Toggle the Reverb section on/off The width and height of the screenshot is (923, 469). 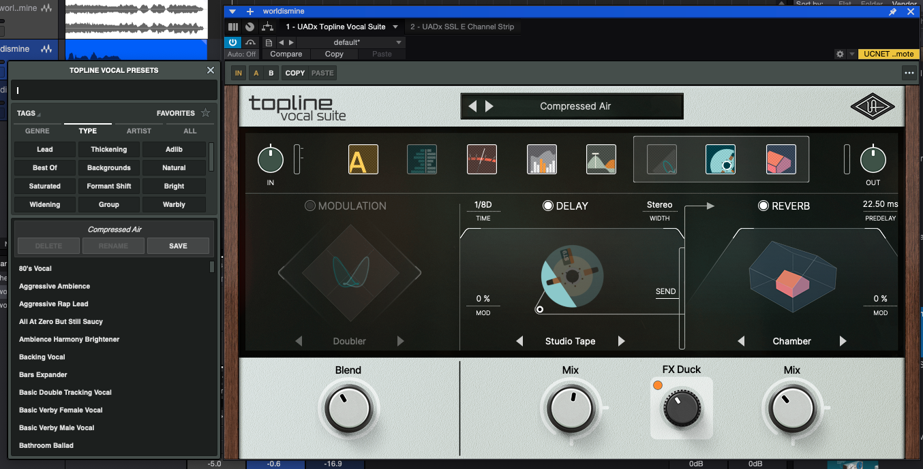[x=763, y=206]
